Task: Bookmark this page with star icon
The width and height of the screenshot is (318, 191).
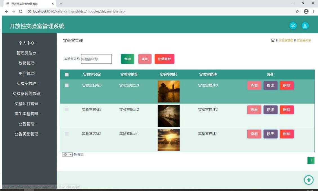Action: click(x=297, y=12)
